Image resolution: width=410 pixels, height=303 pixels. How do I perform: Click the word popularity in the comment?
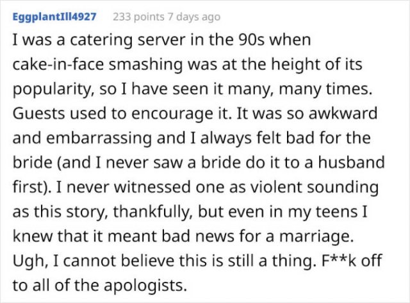point(51,90)
